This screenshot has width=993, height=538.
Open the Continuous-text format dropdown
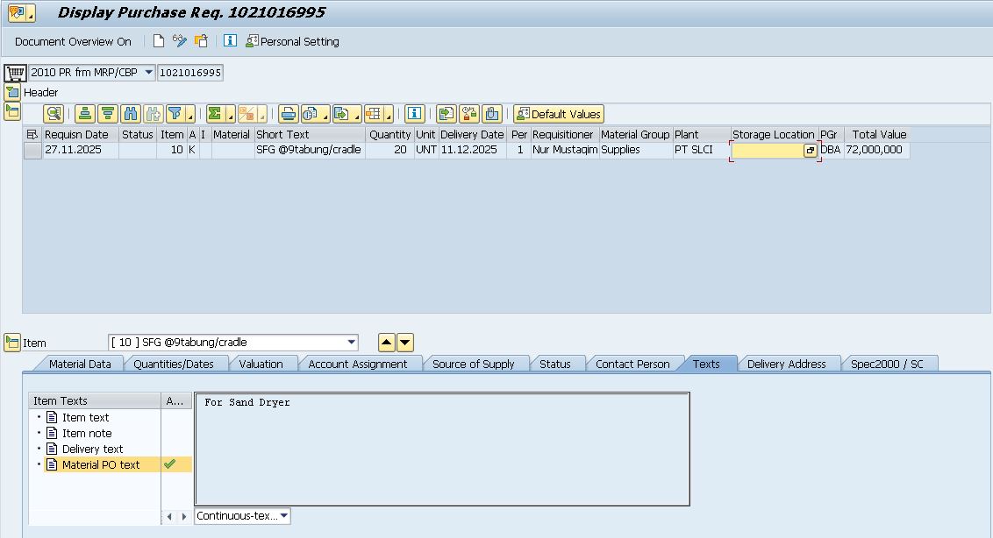[x=284, y=516]
